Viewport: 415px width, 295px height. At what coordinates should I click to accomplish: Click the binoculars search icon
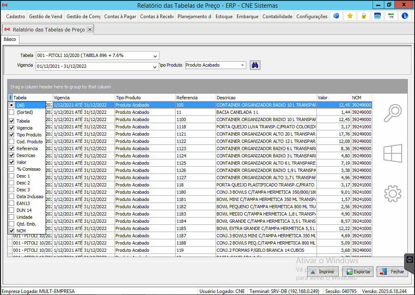tap(255, 65)
